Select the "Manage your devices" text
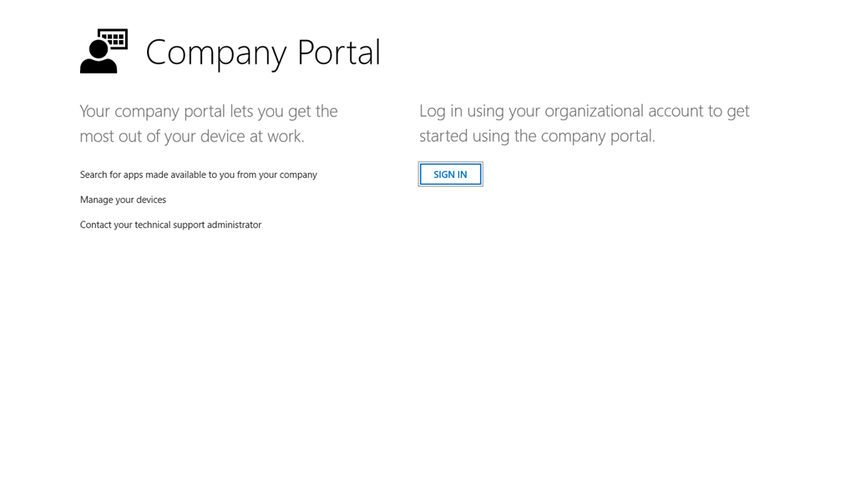The height and width of the screenshot is (481, 855). tap(123, 200)
